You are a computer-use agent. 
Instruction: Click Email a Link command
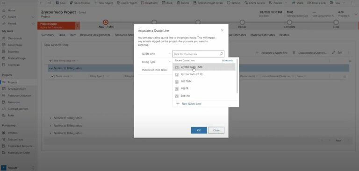coord(316,3)
